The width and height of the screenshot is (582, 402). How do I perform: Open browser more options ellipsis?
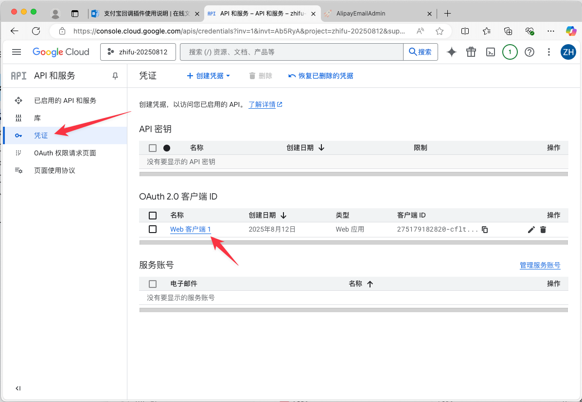click(x=551, y=31)
